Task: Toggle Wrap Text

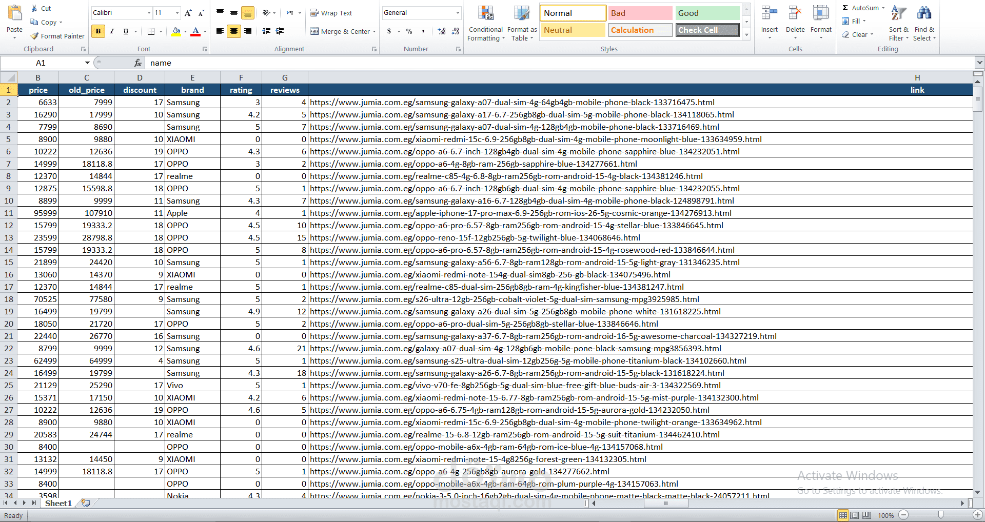Action: point(331,13)
